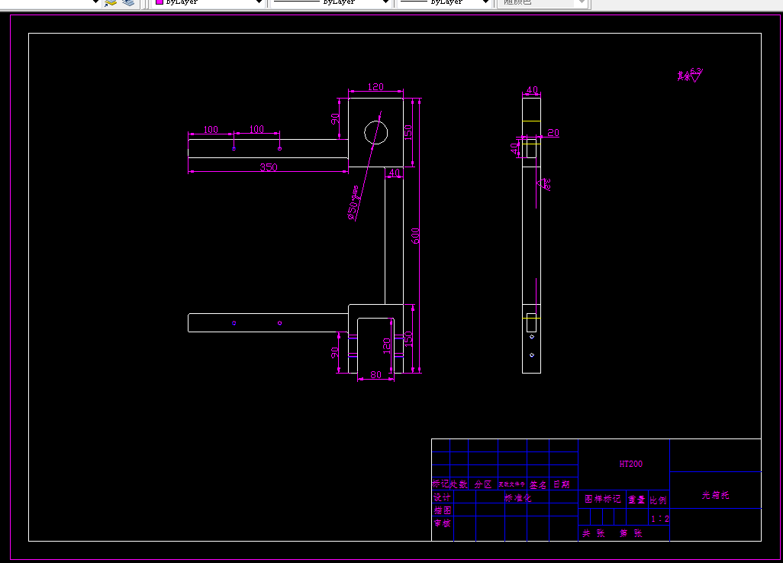Screen dimensions: 783x563
Task: Select the 600 vertical dimension
Action: (415, 236)
